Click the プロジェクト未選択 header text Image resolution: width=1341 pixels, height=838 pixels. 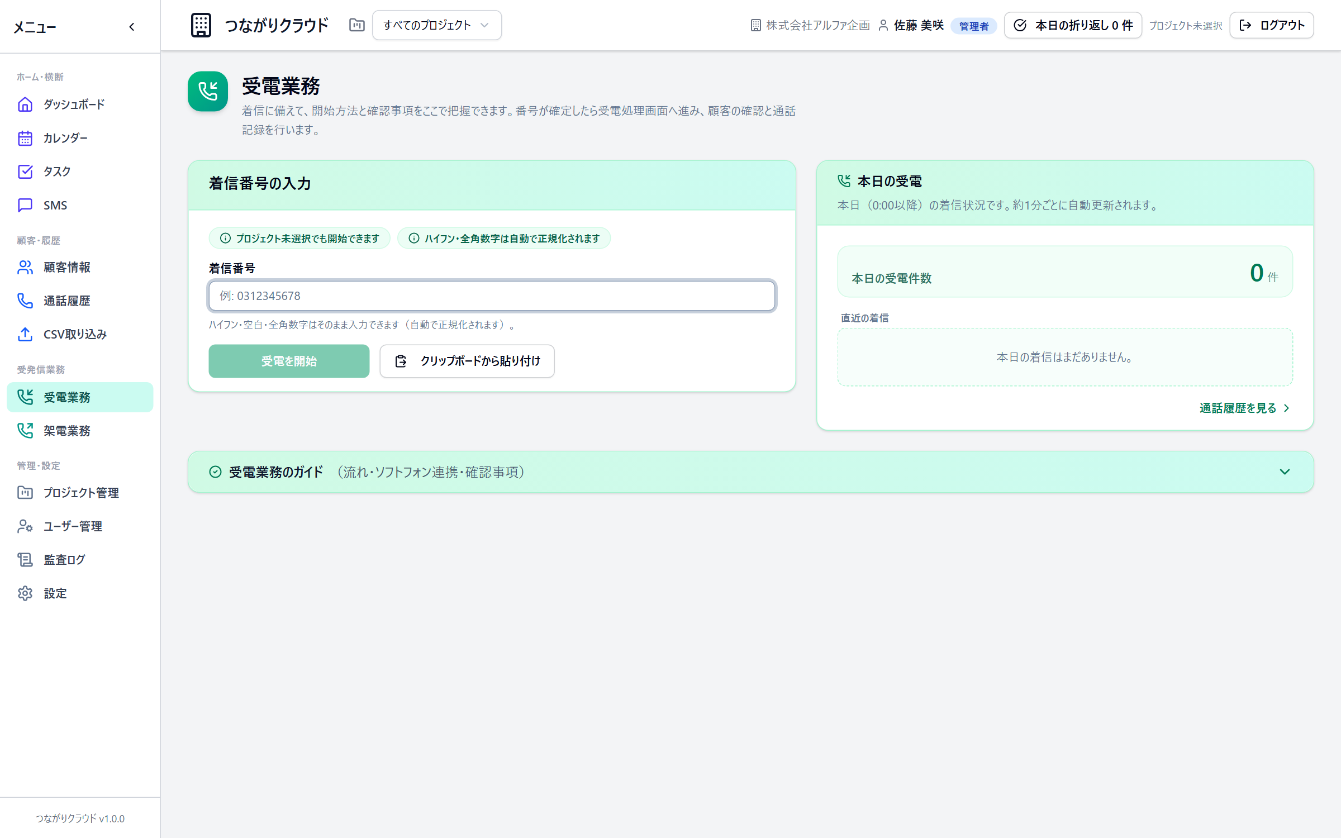point(1186,26)
